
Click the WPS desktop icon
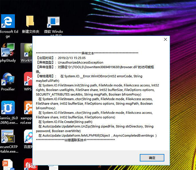tap(28, 79)
